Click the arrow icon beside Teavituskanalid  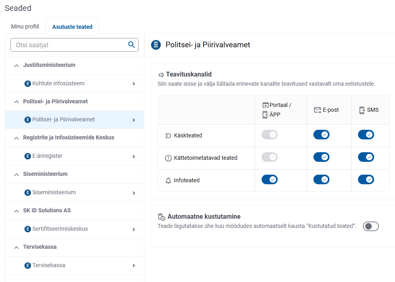click(161, 75)
